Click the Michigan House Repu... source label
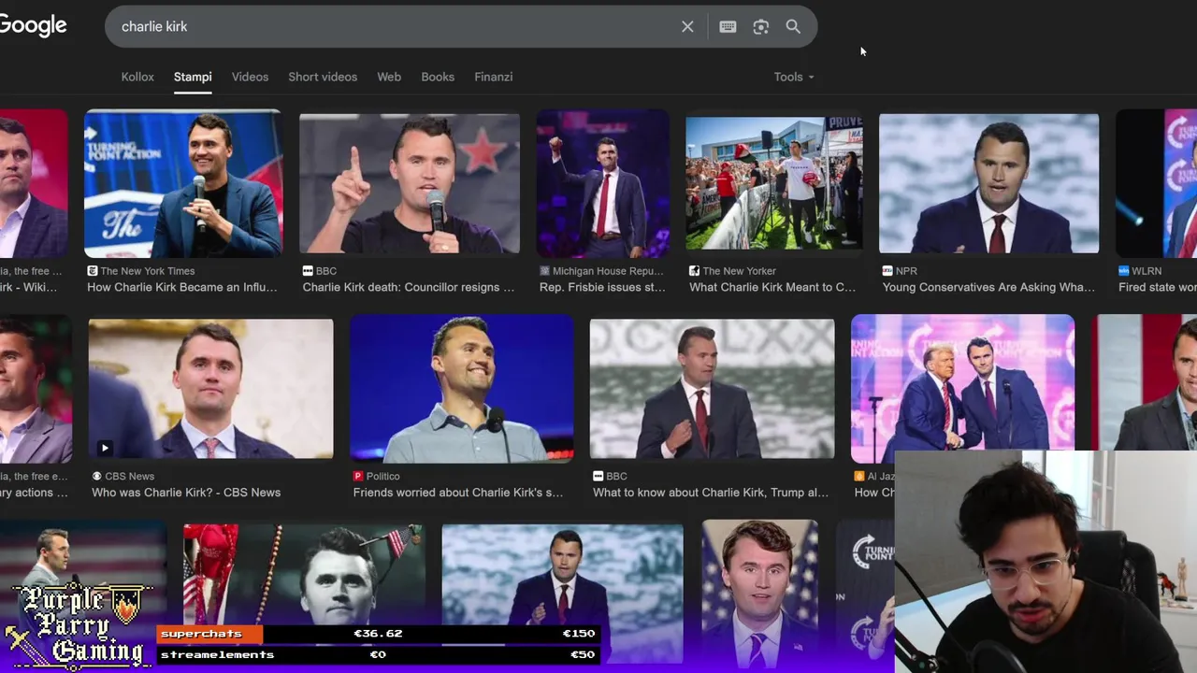Screen dimensions: 1197x673 point(608,271)
